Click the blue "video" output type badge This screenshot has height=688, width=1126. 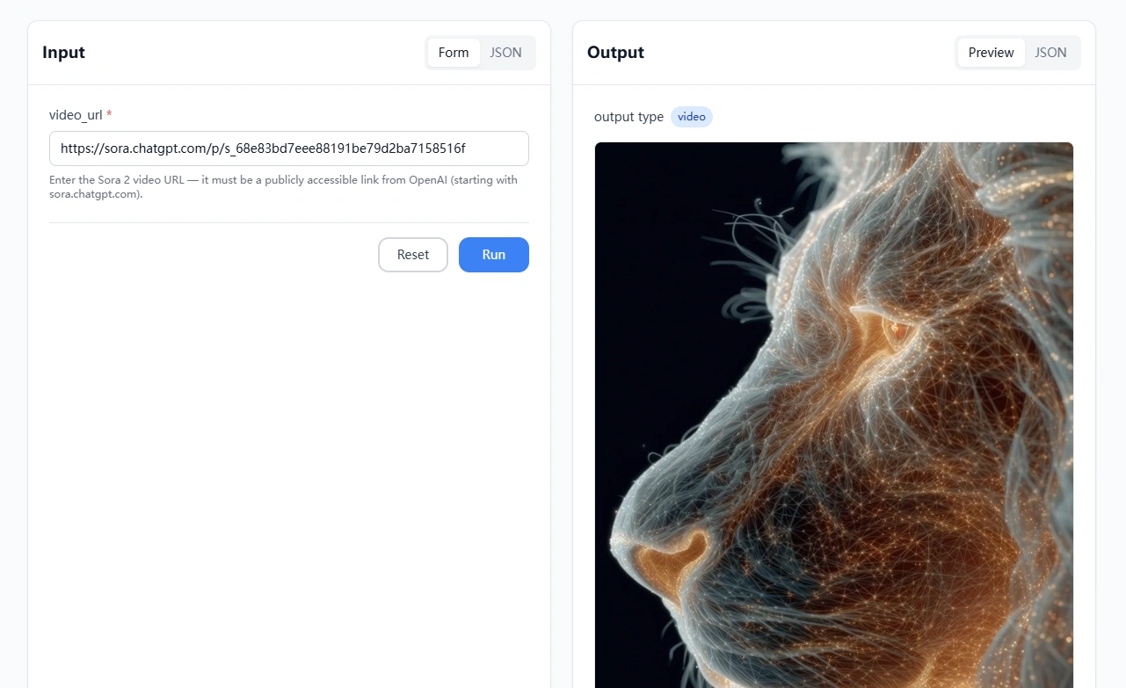click(x=691, y=117)
